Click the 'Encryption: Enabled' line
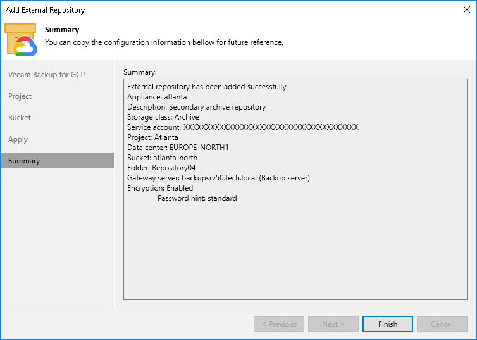Viewport: 477px width, 340px height. [160, 188]
